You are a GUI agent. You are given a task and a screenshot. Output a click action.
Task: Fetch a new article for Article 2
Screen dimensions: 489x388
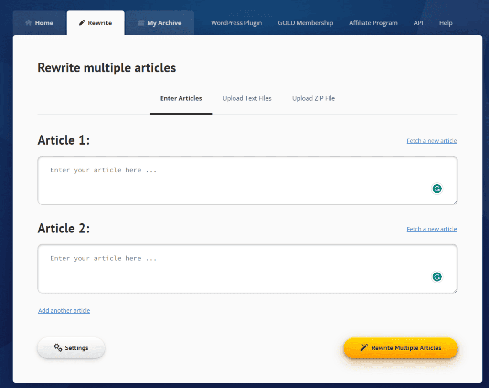[431, 229]
